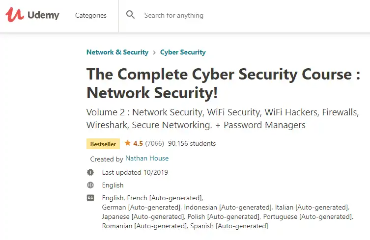Click the 90,156 students text
This screenshot has height=240, width=370.
(x=192, y=144)
